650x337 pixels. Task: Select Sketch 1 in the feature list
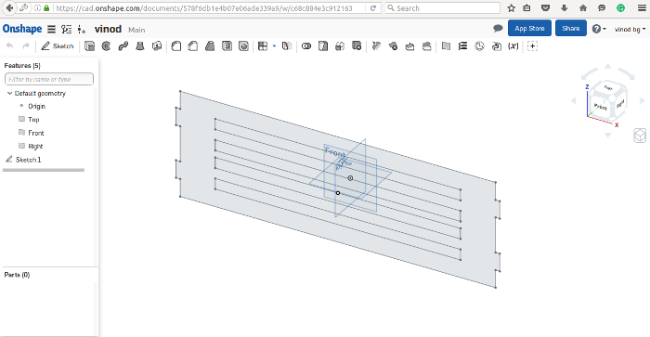pyautogui.click(x=28, y=160)
